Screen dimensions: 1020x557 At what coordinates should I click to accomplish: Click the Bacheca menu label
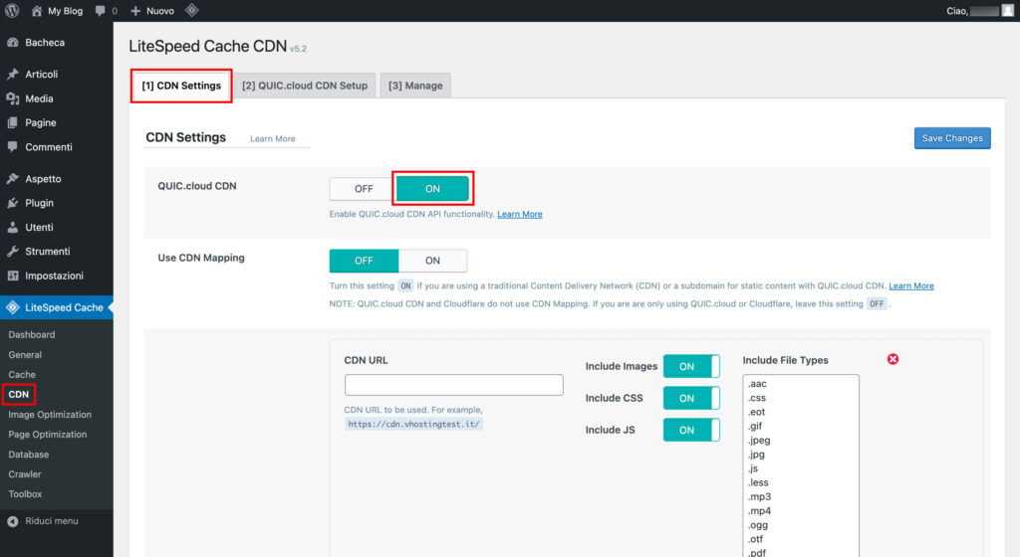point(45,43)
